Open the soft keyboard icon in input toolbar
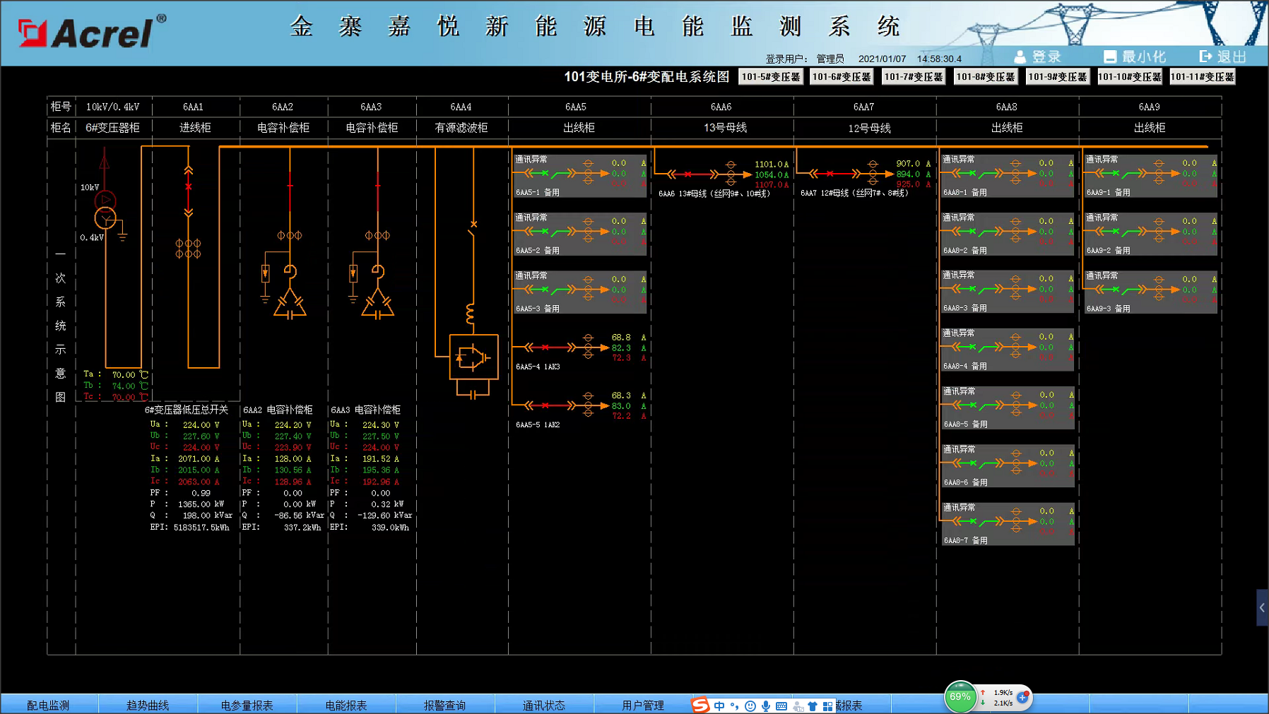Image resolution: width=1269 pixels, height=714 pixels. (781, 706)
